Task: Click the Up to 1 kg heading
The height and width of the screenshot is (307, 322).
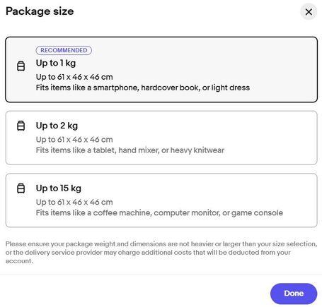Action: click(x=56, y=63)
